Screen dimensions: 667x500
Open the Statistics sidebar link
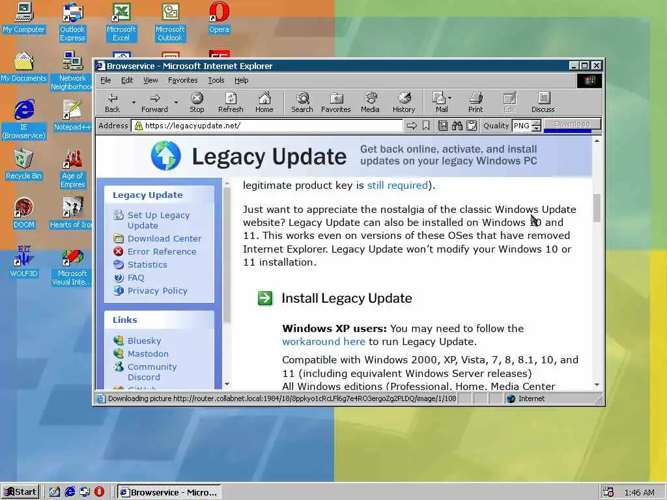[x=147, y=264]
